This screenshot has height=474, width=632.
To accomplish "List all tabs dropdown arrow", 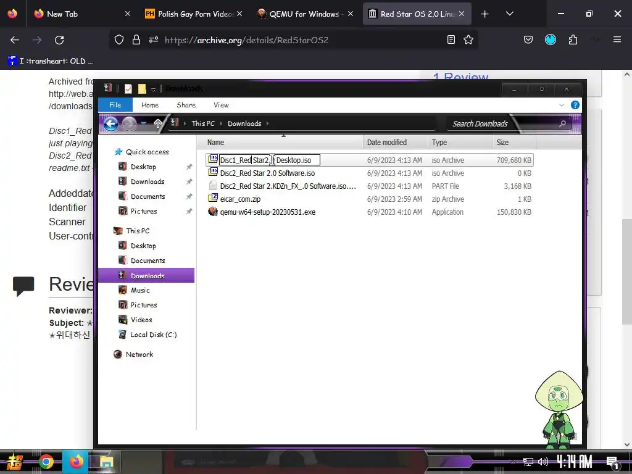I will [509, 14].
